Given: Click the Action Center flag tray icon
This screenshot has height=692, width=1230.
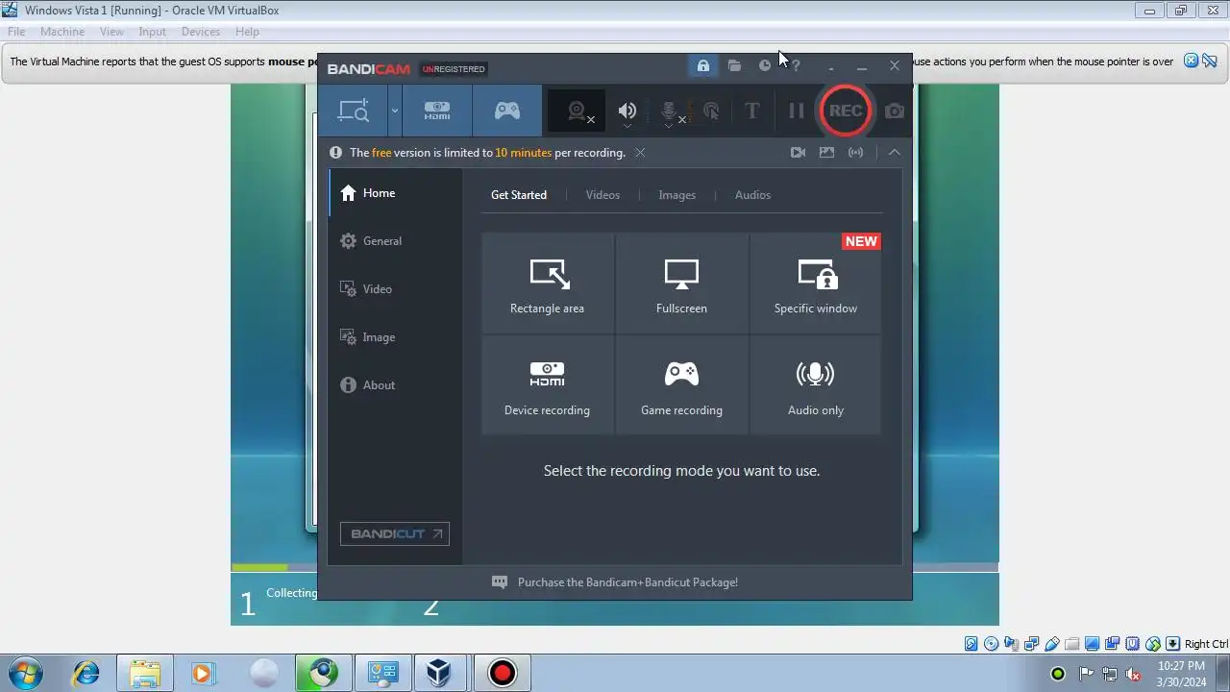Looking at the screenshot, I should point(1086,674).
